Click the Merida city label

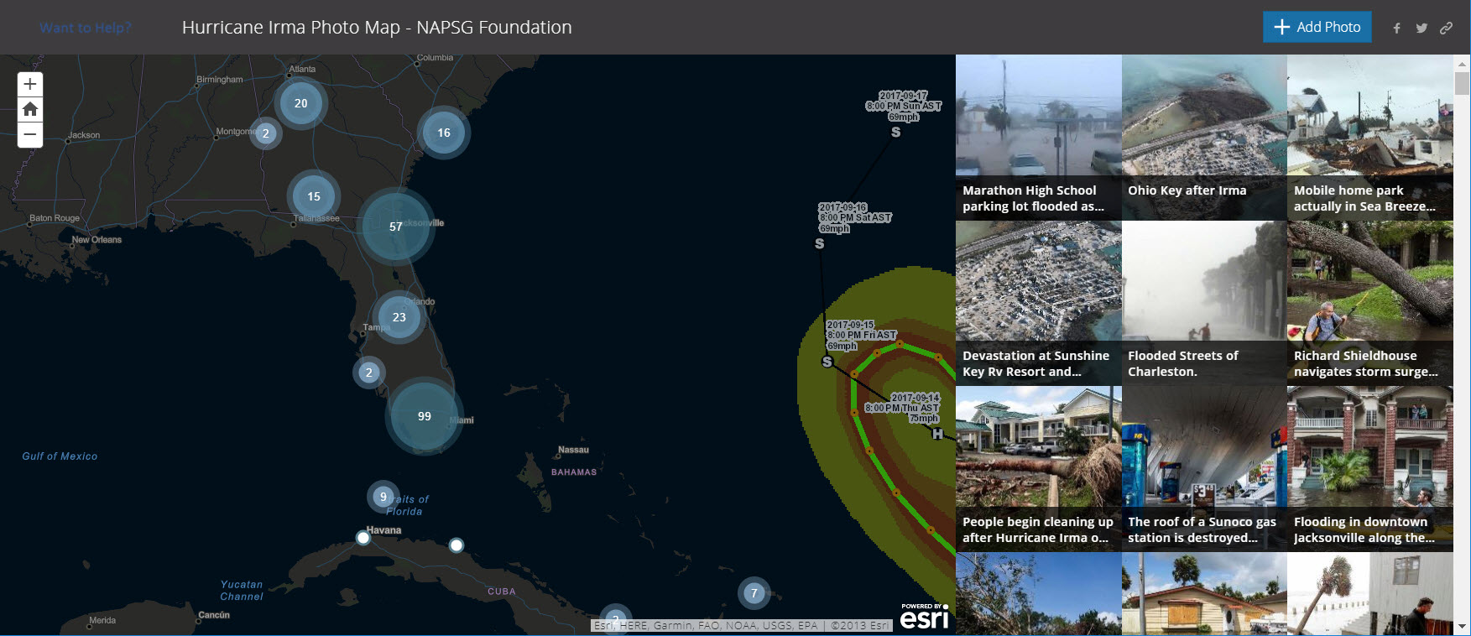(x=102, y=621)
